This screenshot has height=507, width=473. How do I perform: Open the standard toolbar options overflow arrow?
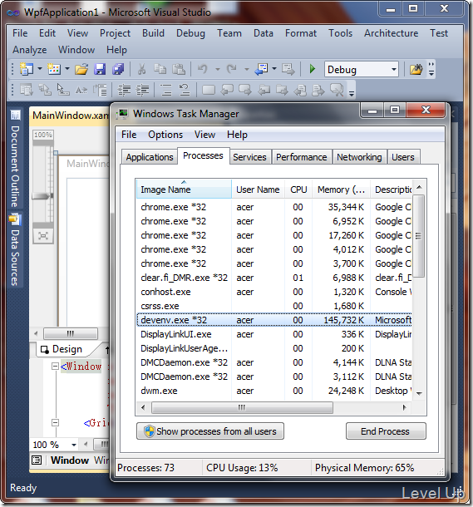tap(431, 69)
